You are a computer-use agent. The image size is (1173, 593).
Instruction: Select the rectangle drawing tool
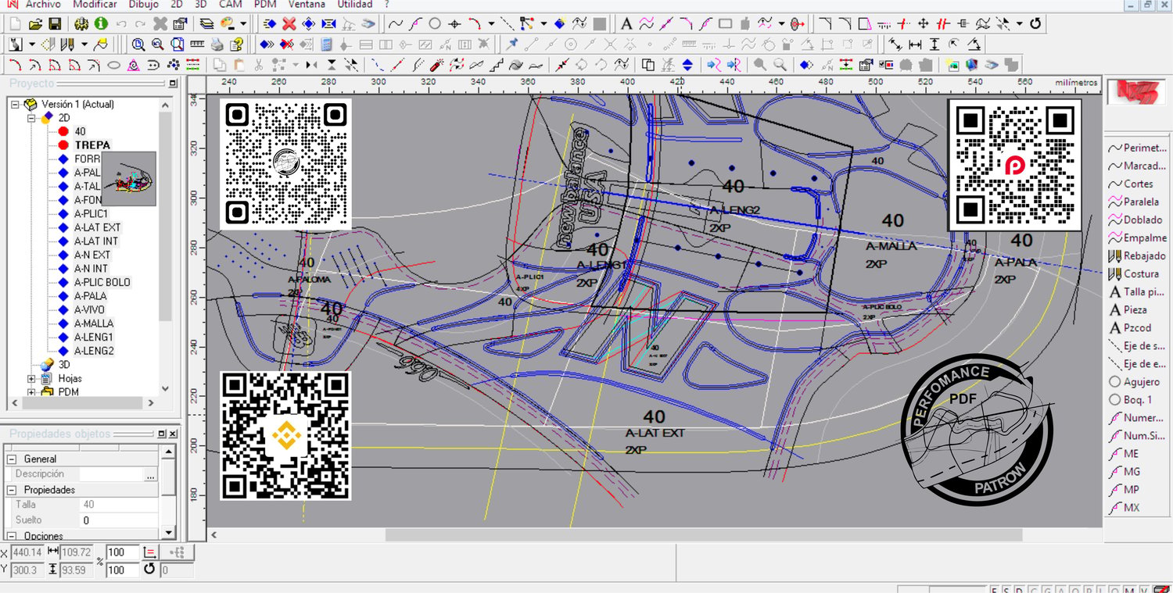(726, 24)
